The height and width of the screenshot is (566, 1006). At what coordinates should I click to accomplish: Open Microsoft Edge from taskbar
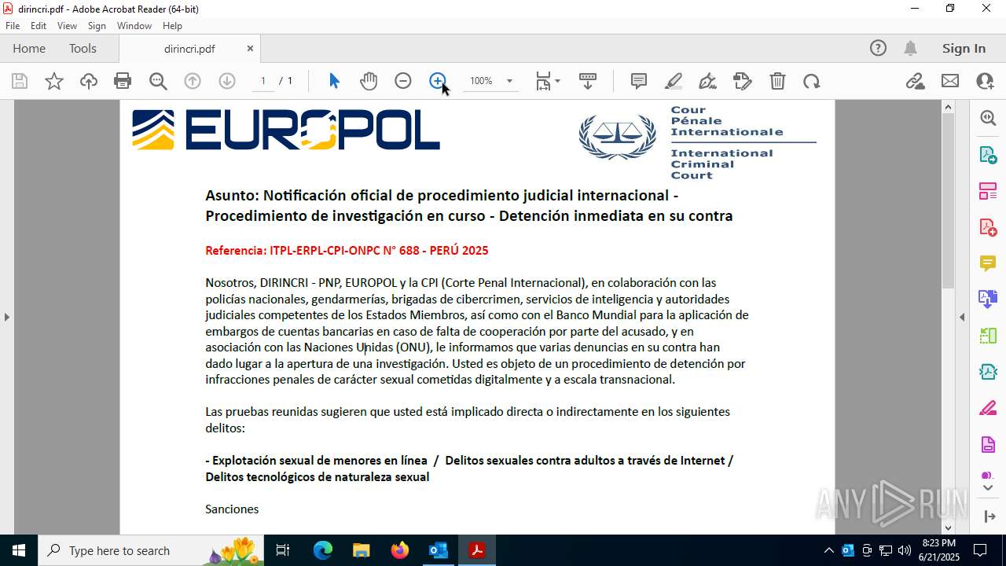(323, 550)
